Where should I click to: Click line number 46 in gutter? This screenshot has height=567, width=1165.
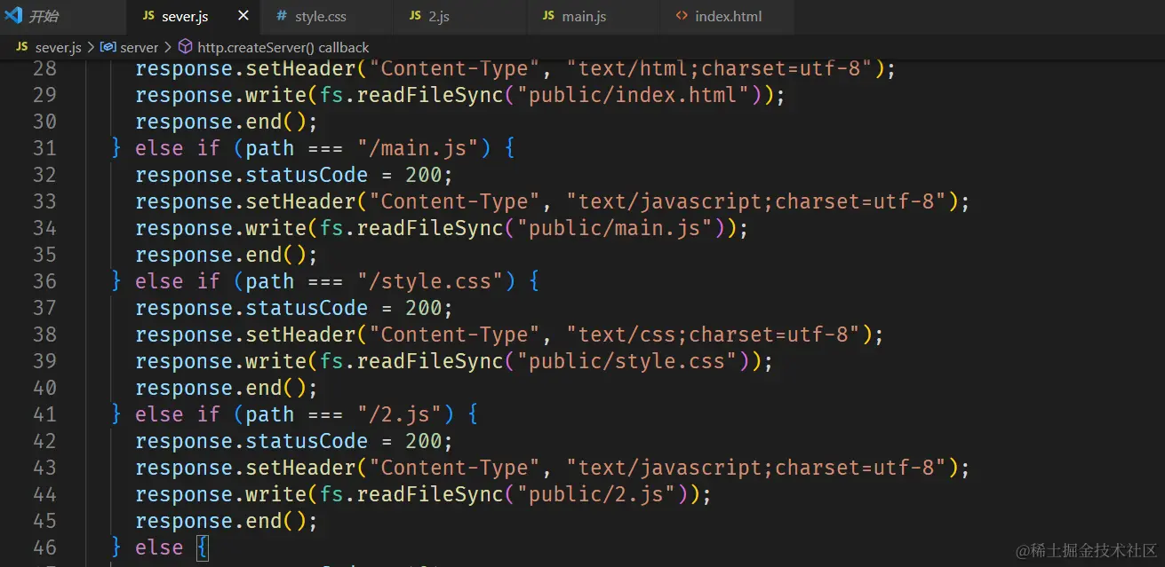(x=44, y=547)
